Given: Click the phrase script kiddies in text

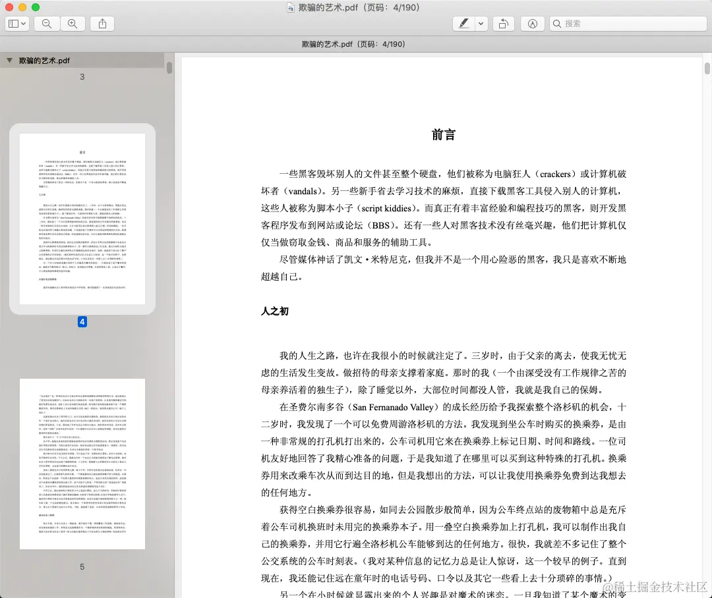Looking at the screenshot, I should click(x=386, y=208).
